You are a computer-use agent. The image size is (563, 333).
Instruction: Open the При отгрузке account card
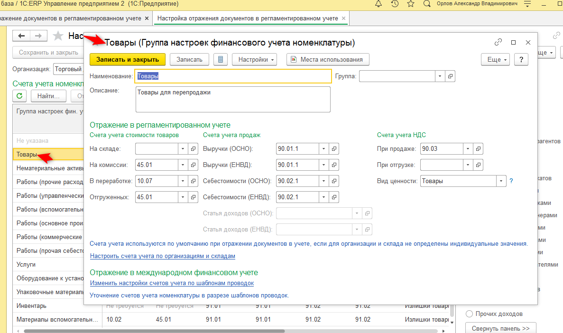pos(478,165)
